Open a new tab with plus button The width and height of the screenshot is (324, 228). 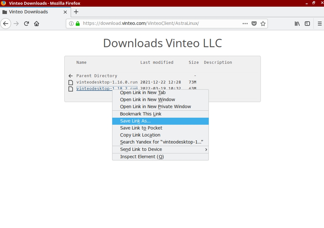point(76,12)
